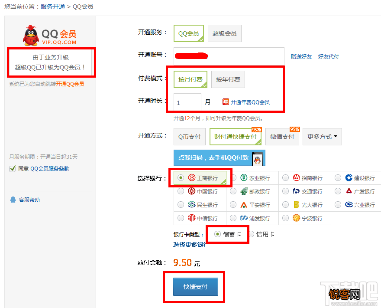Viewport: 381px width, 308px height.
Task: Click the 9.50 元 payable amount text
Action: (x=187, y=263)
